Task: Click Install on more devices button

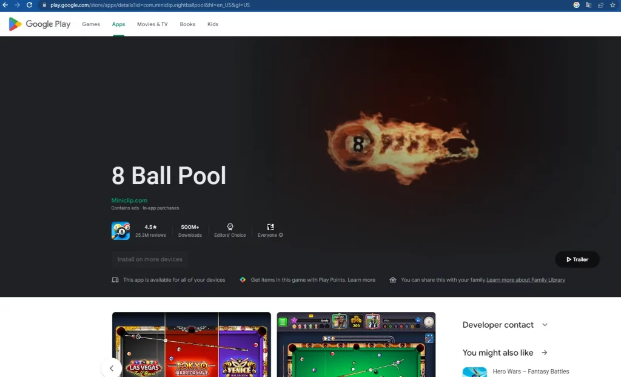Action: coord(150,259)
